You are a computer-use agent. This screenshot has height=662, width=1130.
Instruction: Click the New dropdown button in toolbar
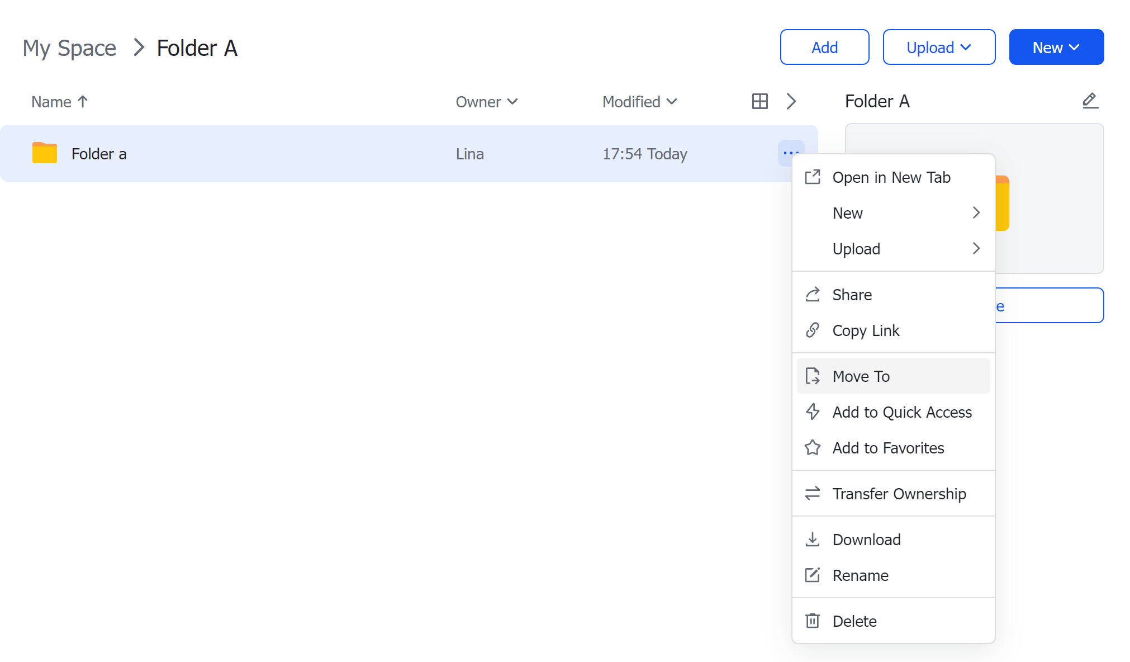click(1055, 46)
